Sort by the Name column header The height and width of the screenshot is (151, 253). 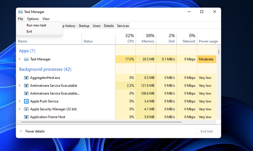(22, 41)
